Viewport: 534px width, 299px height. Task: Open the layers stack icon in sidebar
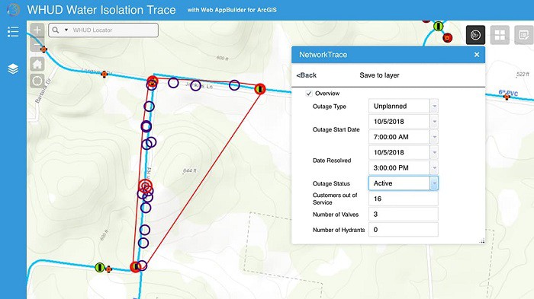point(13,69)
